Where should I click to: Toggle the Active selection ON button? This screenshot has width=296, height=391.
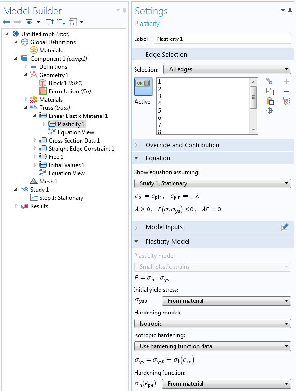(x=143, y=87)
